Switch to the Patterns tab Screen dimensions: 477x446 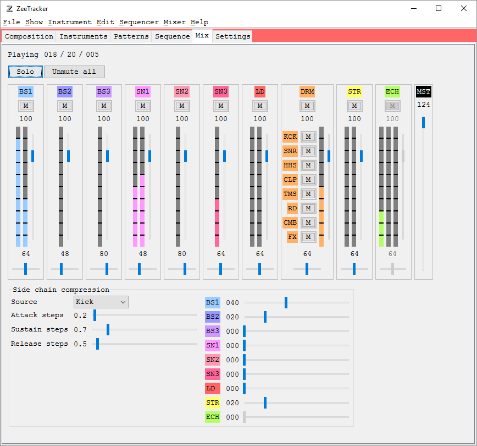(x=131, y=36)
